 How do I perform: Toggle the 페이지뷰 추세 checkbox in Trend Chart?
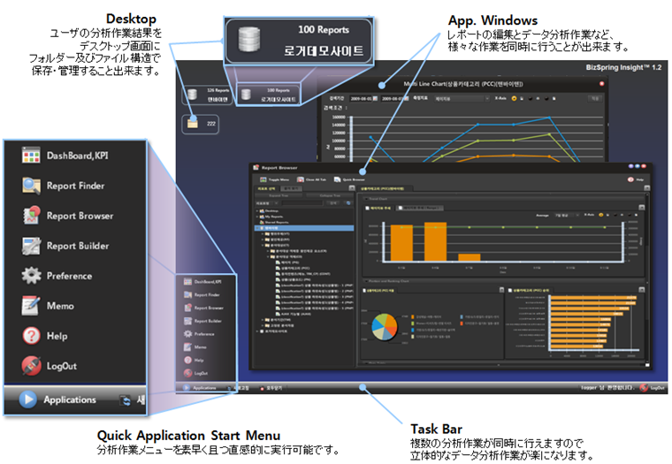[x=367, y=208]
